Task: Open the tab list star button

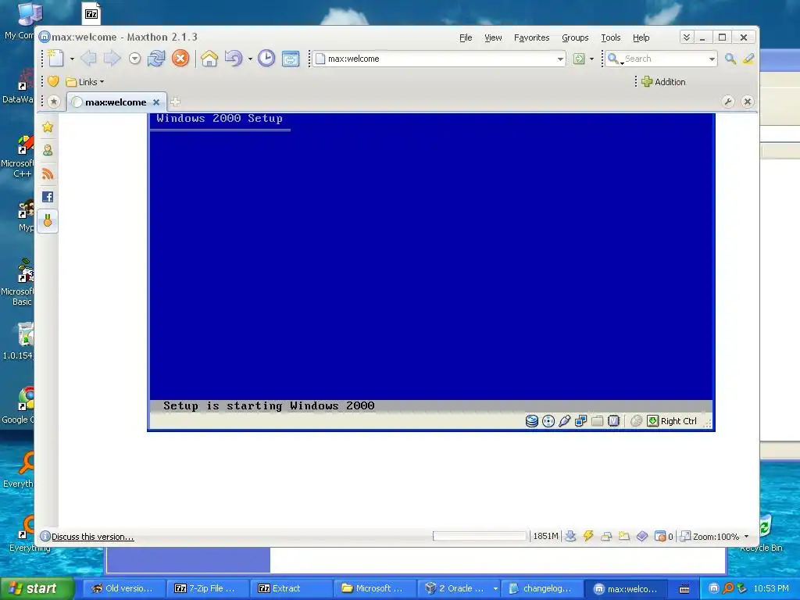Action: 54,102
